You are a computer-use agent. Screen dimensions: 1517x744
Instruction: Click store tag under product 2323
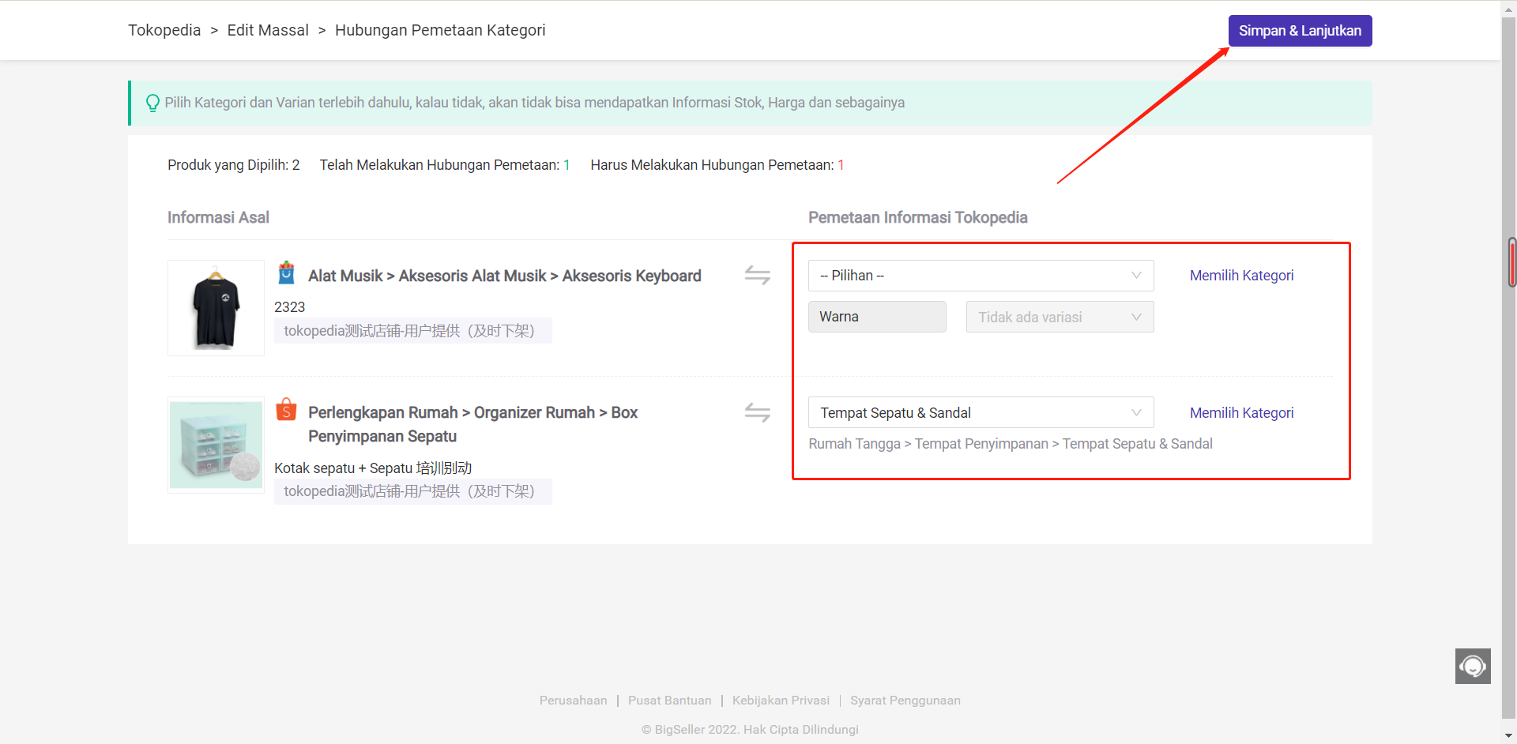pos(413,331)
